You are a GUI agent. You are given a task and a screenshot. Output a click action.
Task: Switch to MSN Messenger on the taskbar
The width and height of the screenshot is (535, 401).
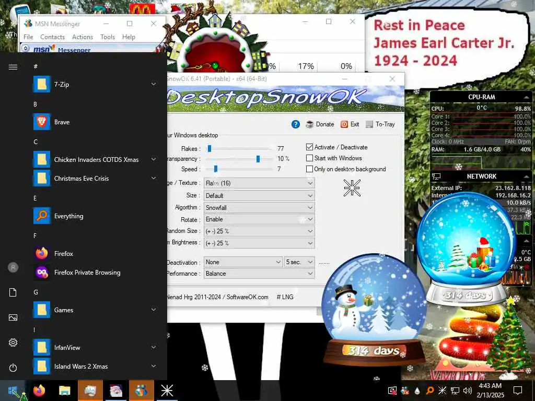click(x=141, y=391)
